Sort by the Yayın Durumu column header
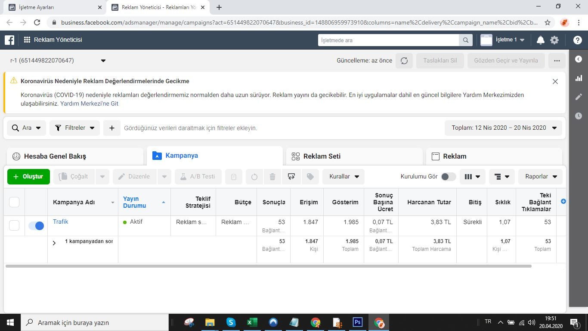Image resolution: width=588 pixels, height=331 pixels. click(x=144, y=202)
